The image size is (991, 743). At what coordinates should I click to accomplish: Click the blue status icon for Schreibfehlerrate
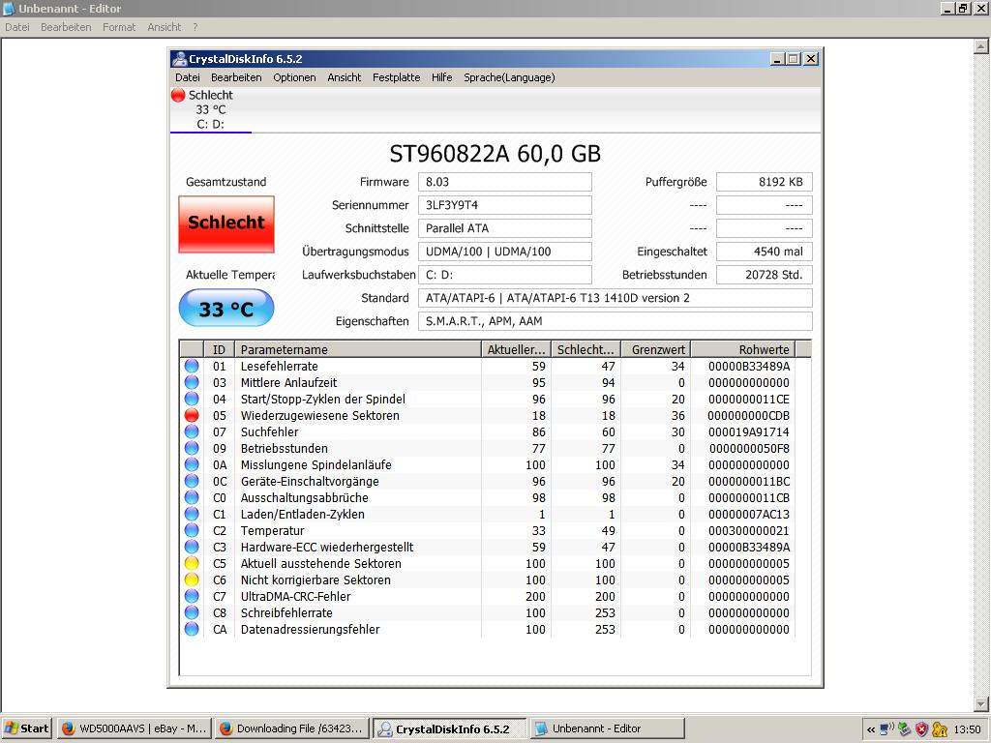(192, 612)
